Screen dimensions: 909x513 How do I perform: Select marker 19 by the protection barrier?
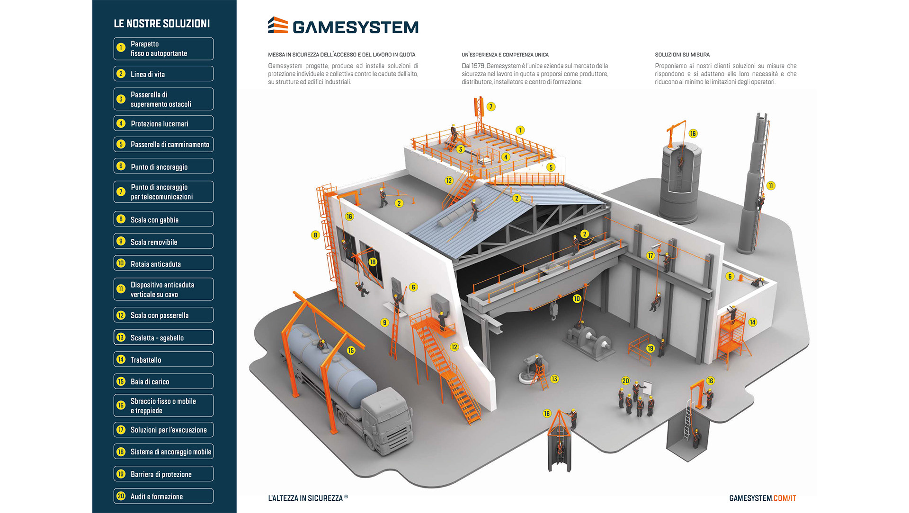[651, 348]
